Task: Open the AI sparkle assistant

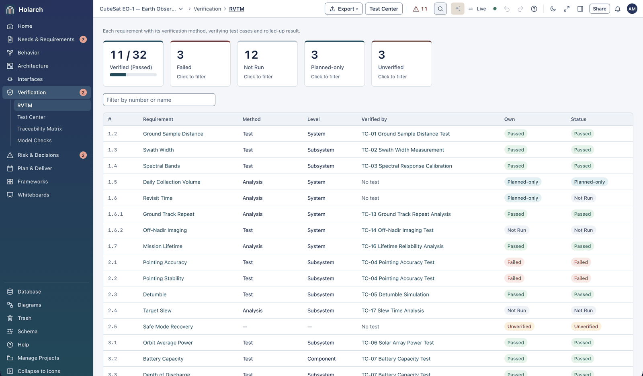Action: (x=458, y=9)
